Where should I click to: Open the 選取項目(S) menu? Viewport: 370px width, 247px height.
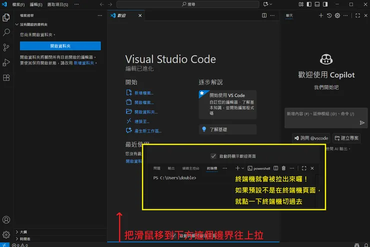(57, 5)
